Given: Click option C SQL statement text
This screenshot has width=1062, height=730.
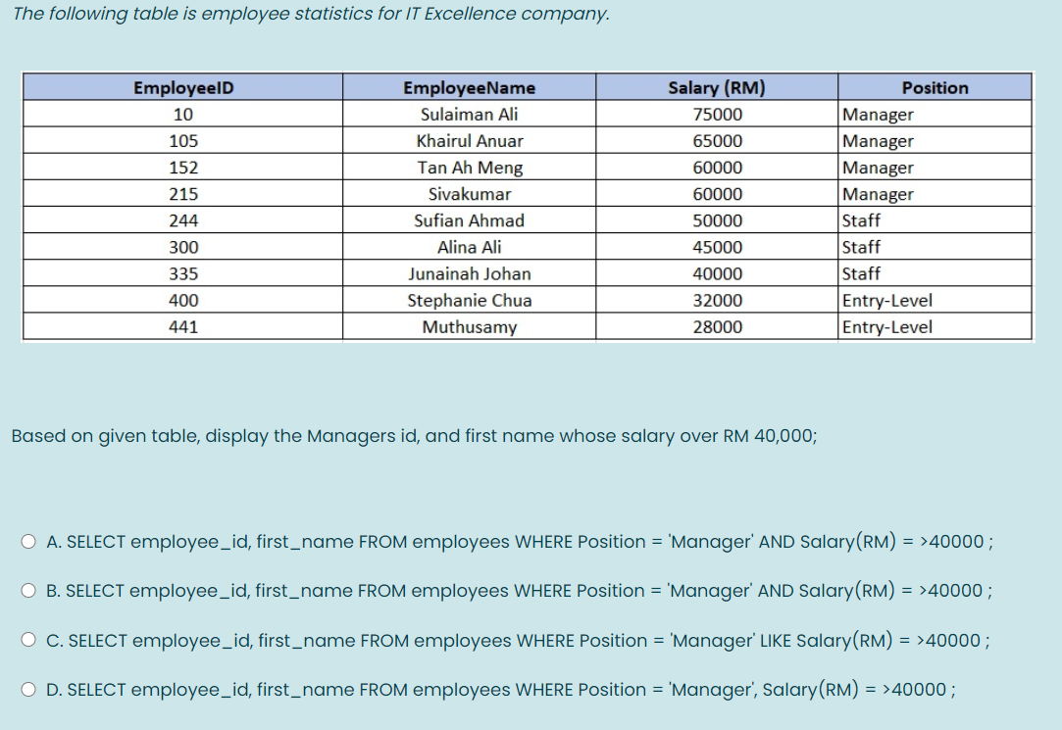Looking at the screenshot, I should coord(518,640).
